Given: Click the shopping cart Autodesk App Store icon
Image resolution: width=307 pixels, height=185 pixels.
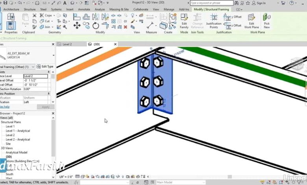Looking at the screenshot, I should 283,3.
